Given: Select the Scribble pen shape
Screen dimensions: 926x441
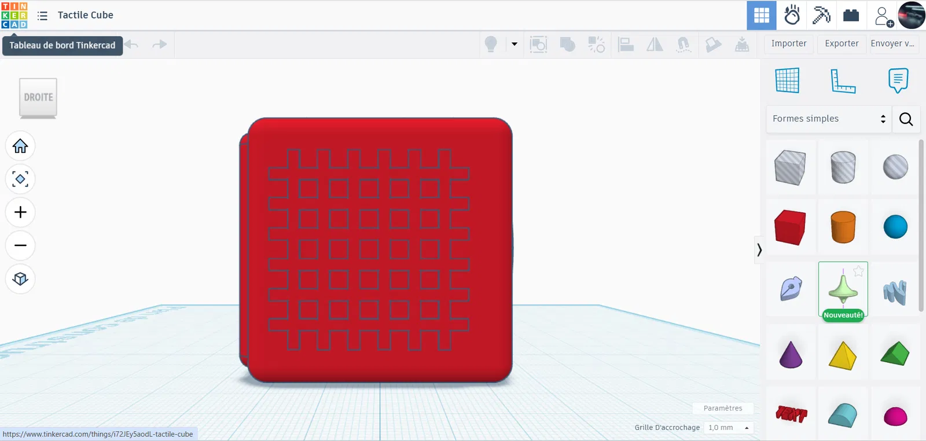Looking at the screenshot, I should [791, 289].
